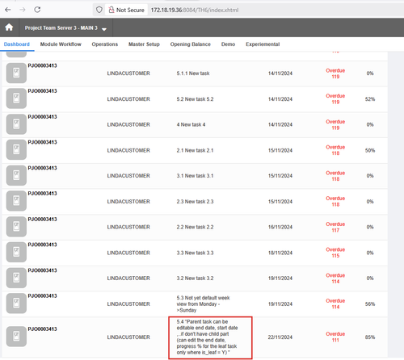Click the document icon for task 3.3
This screenshot has height=360, width=404.
tap(16, 252)
